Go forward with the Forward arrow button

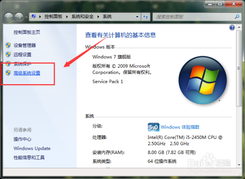click(19, 17)
